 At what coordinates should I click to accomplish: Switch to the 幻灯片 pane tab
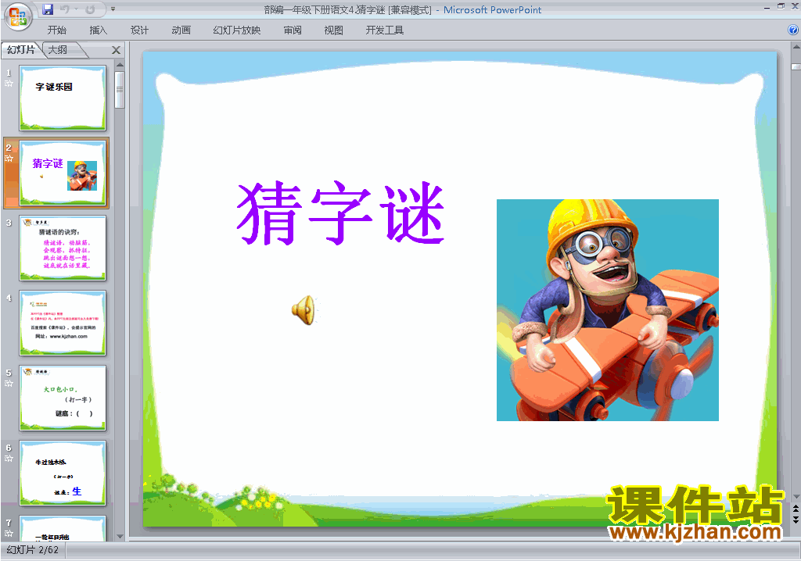[x=21, y=49]
